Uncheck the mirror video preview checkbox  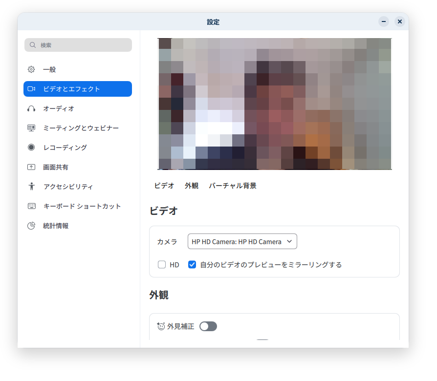click(192, 265)
